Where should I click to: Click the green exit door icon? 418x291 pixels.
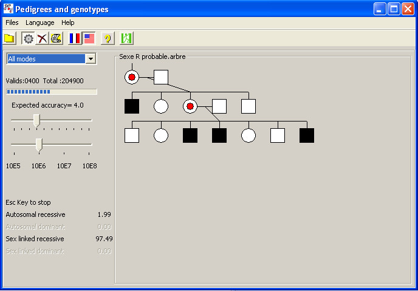coord(126,38)
